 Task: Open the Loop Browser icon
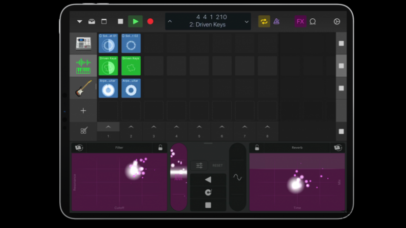(313, 21)
